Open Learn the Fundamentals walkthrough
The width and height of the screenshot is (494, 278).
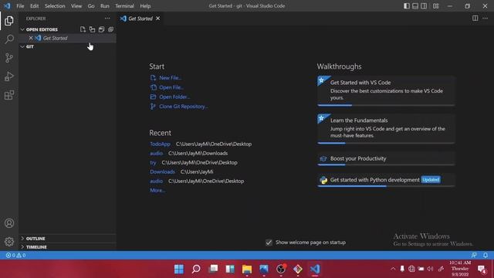click(386, 129)
